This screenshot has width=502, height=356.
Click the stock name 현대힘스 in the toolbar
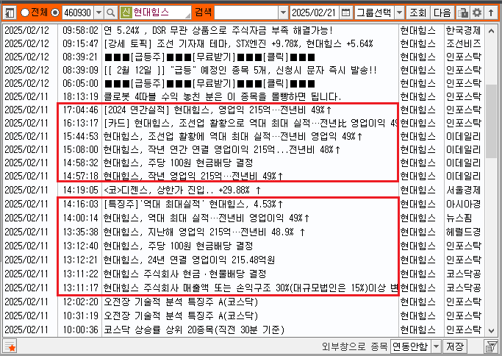coord(151,13)
